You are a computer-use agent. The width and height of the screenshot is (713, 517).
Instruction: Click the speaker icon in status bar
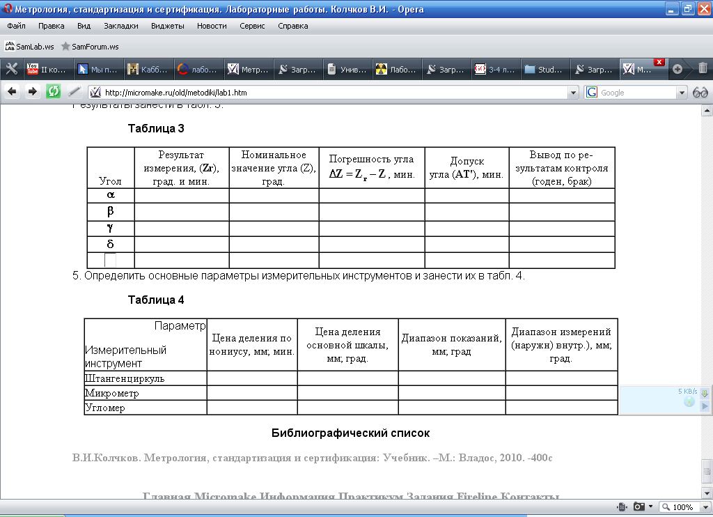(622, 507)
